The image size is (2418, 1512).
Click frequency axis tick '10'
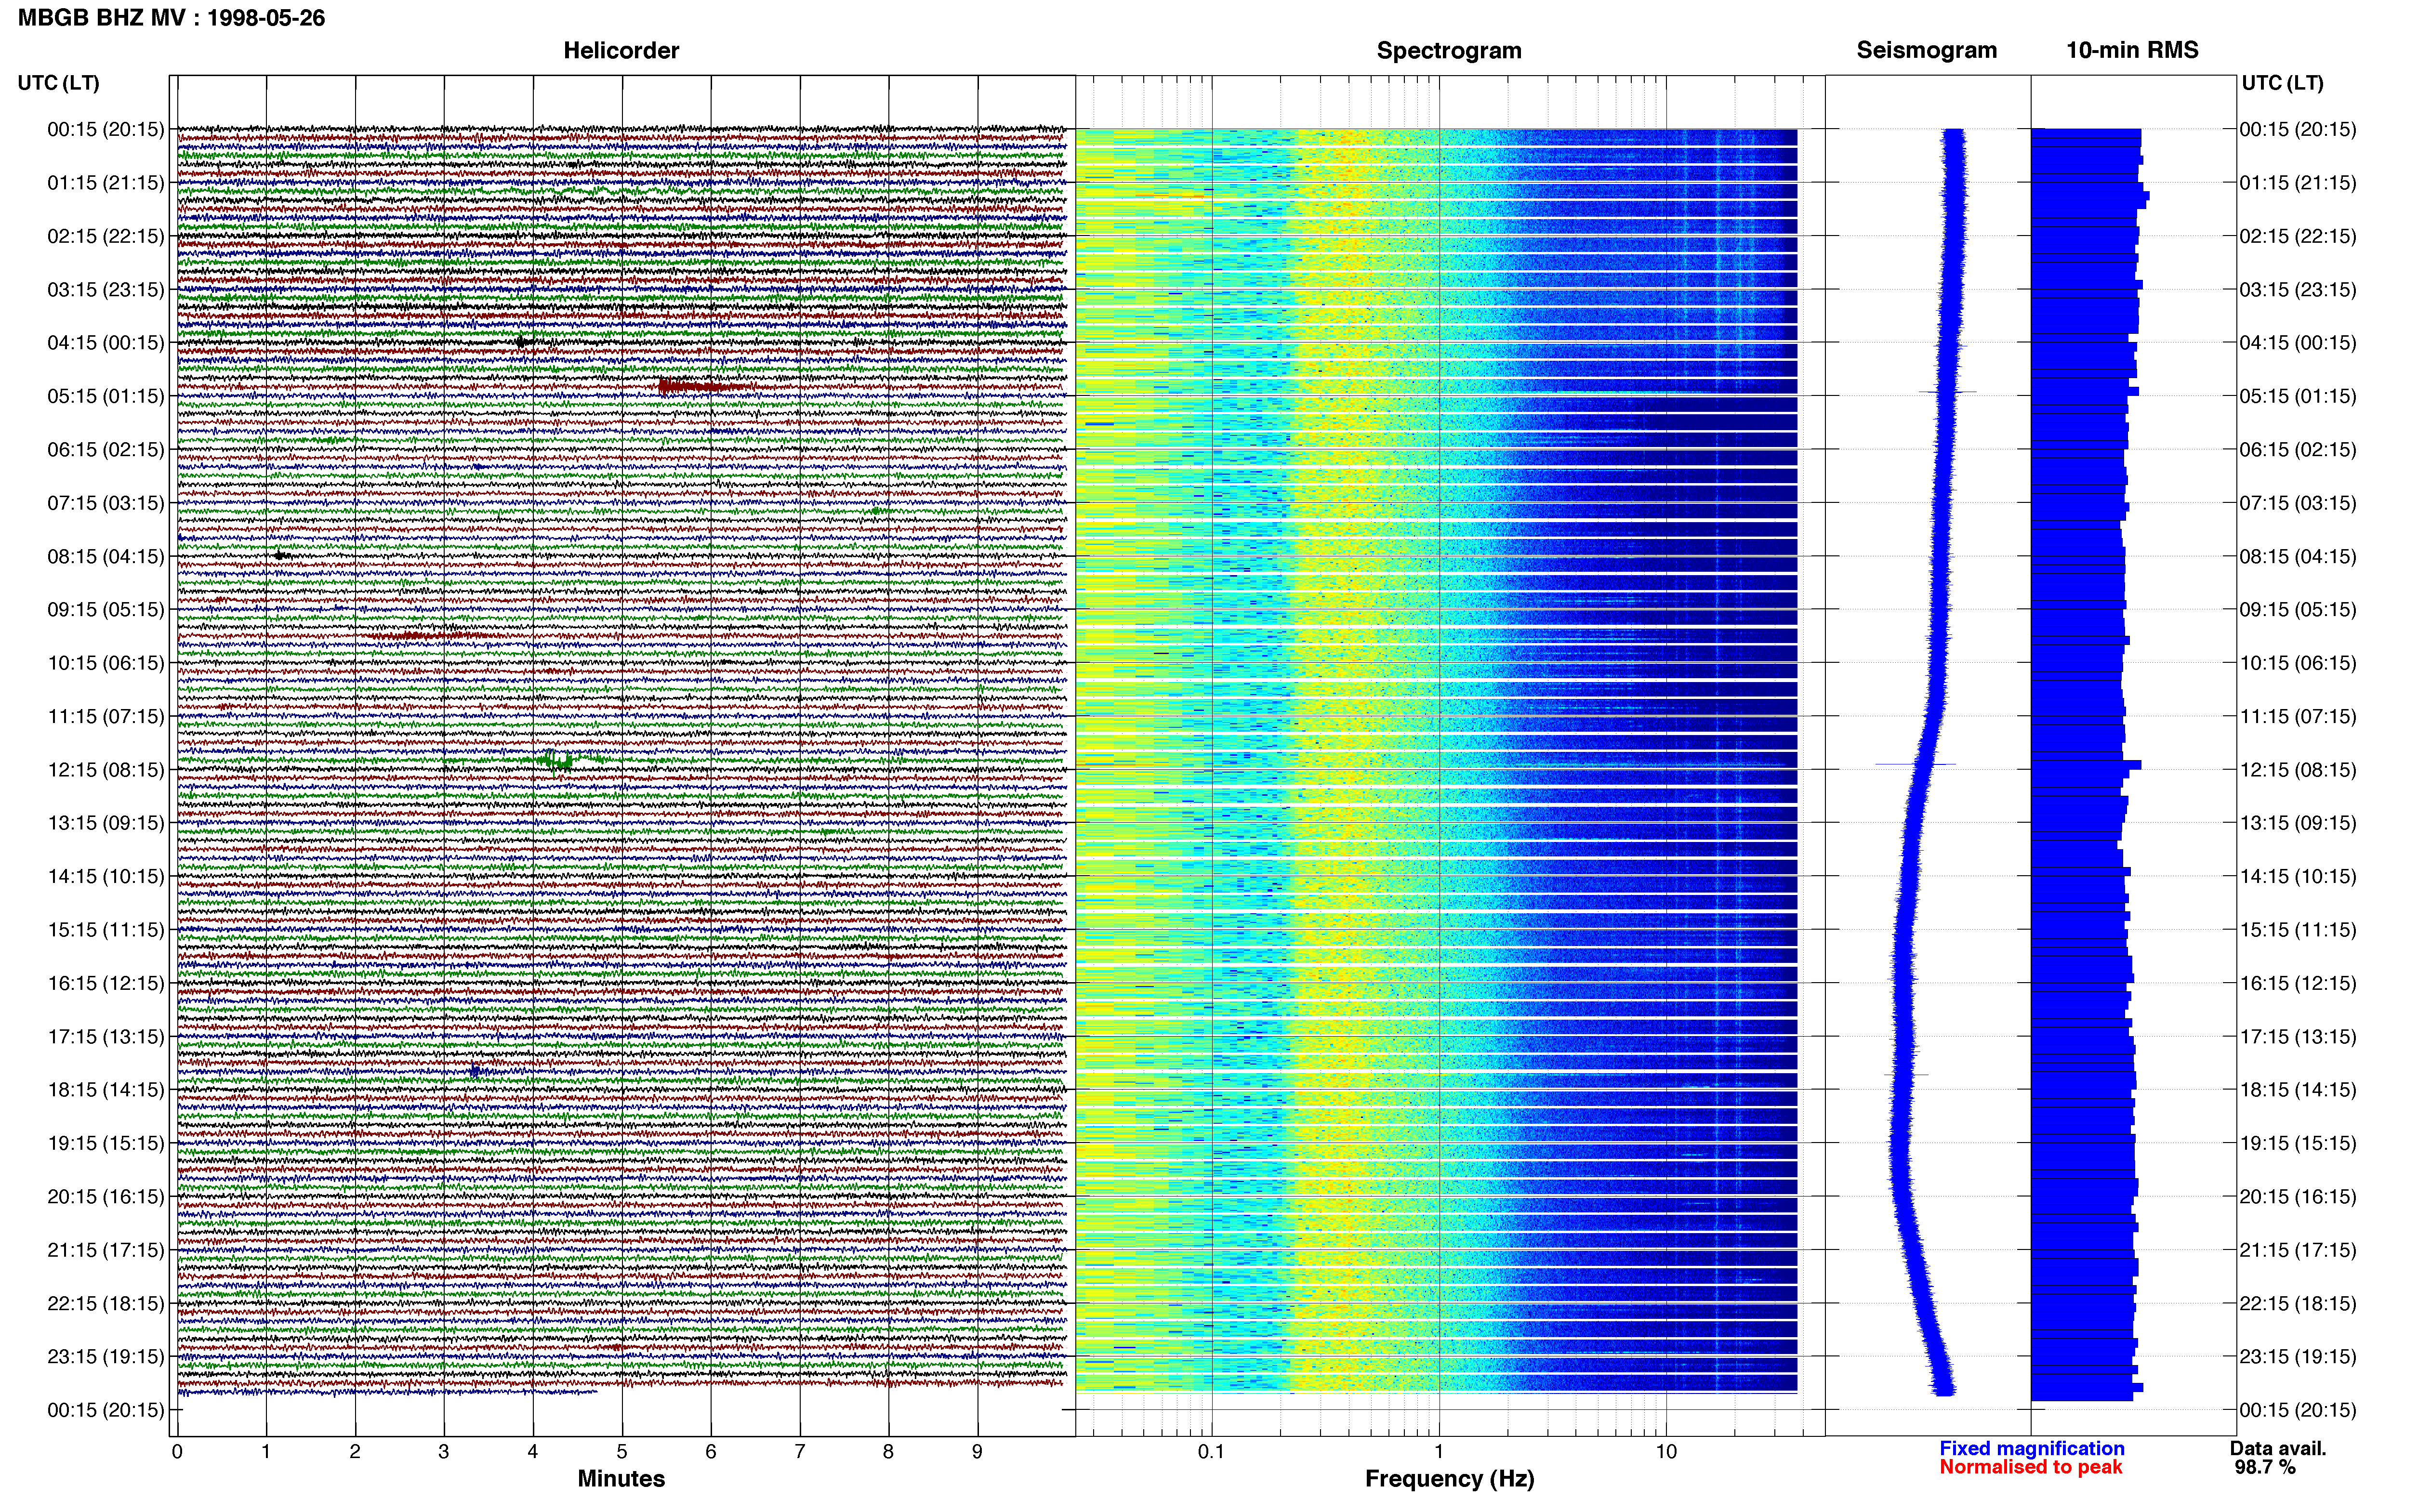(x=1666, y=1452)
